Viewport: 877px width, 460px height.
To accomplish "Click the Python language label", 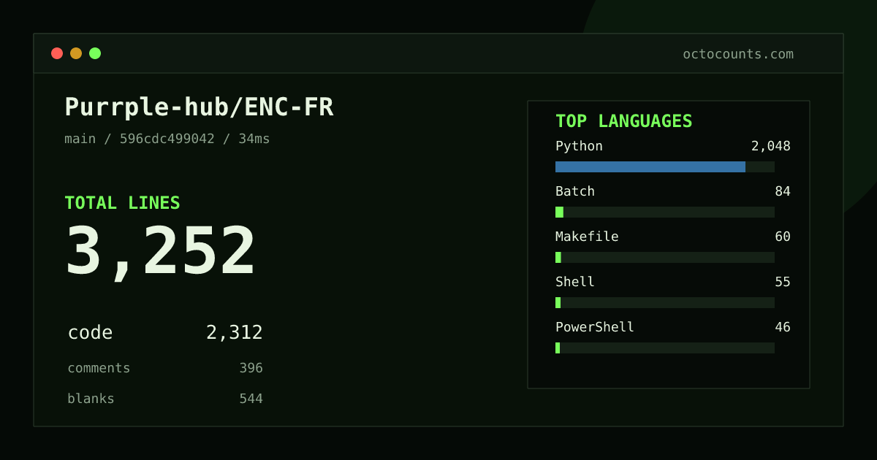I will (x=579, y=146).
